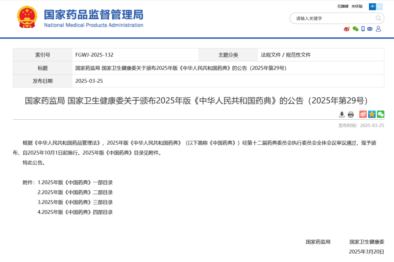394x262 pixels.
Task: Click the magnifier search icon
Action: 378,18
